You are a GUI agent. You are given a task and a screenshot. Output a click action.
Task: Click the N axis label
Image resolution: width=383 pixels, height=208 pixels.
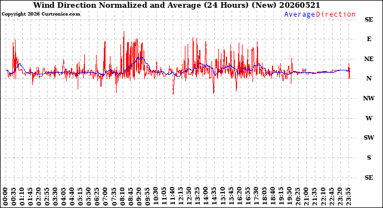[369, 78]
